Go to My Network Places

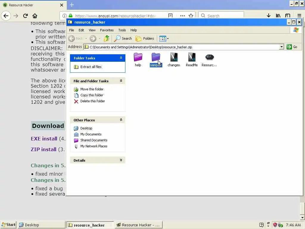pyautogui.click(x=94, y=146)
